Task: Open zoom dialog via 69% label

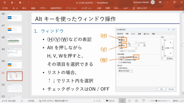Action: [x=175, y=101]
